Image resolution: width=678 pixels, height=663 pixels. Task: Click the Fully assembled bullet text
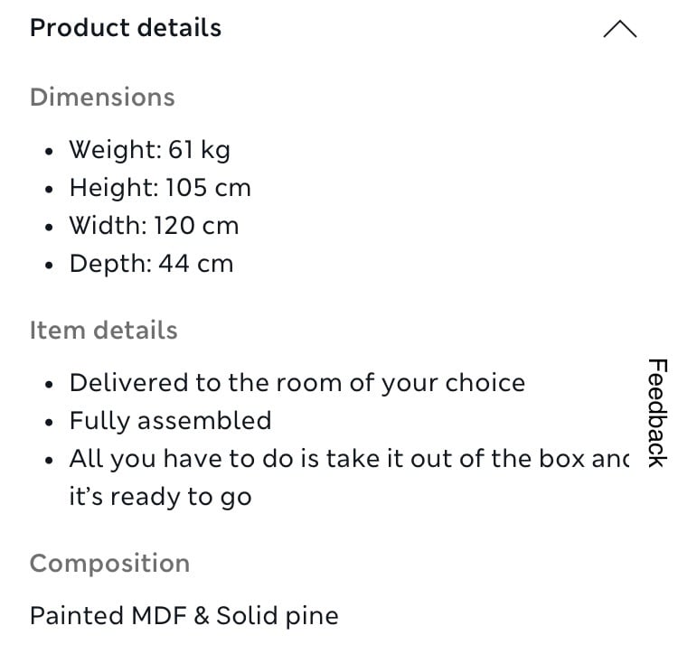170,421
